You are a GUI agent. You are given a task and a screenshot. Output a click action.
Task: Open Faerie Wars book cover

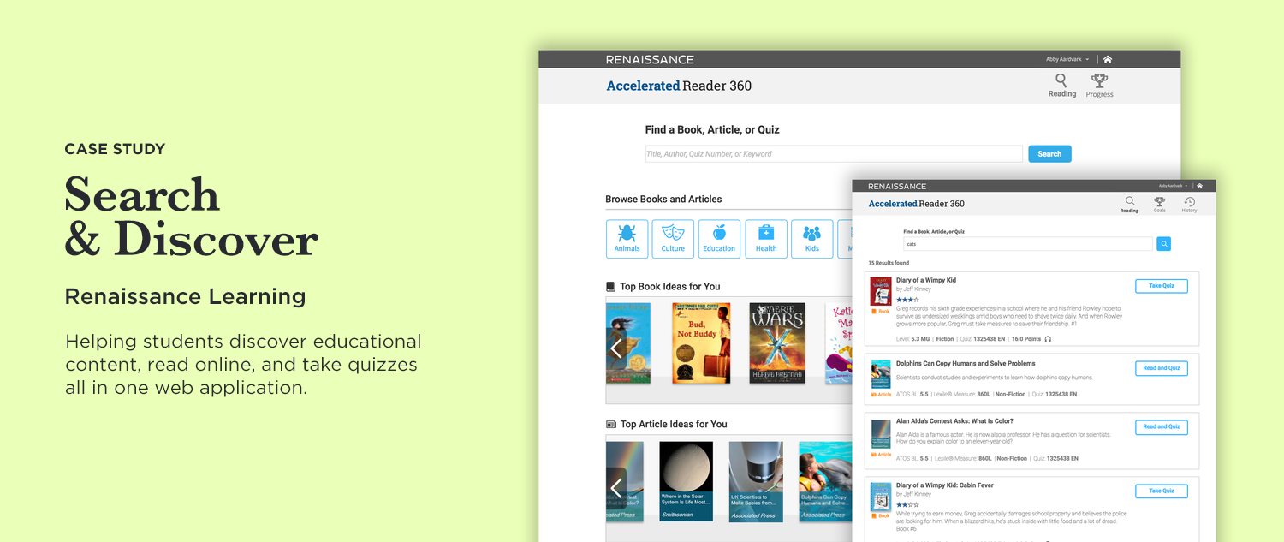(777, 342)
